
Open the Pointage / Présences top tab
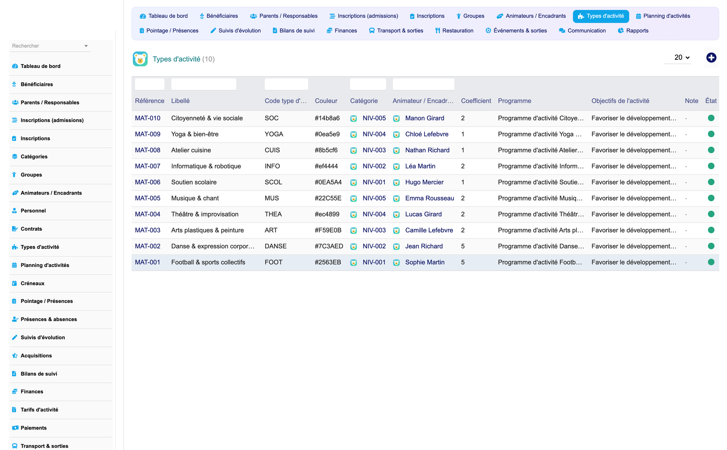(x=169, y=31)
